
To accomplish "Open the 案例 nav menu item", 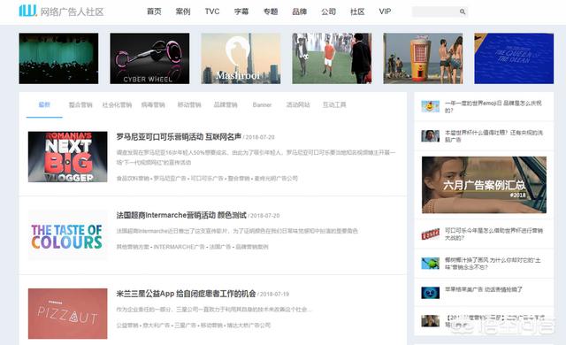I will tap(183, 11).
